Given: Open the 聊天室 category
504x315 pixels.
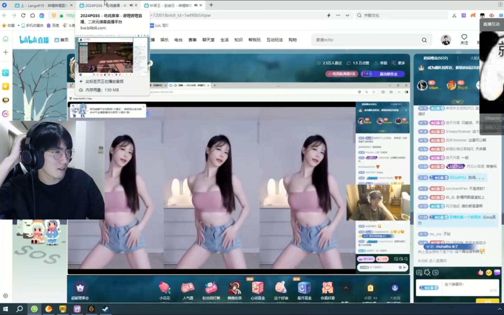Looking at the screenshot, I should coord(208,40).
